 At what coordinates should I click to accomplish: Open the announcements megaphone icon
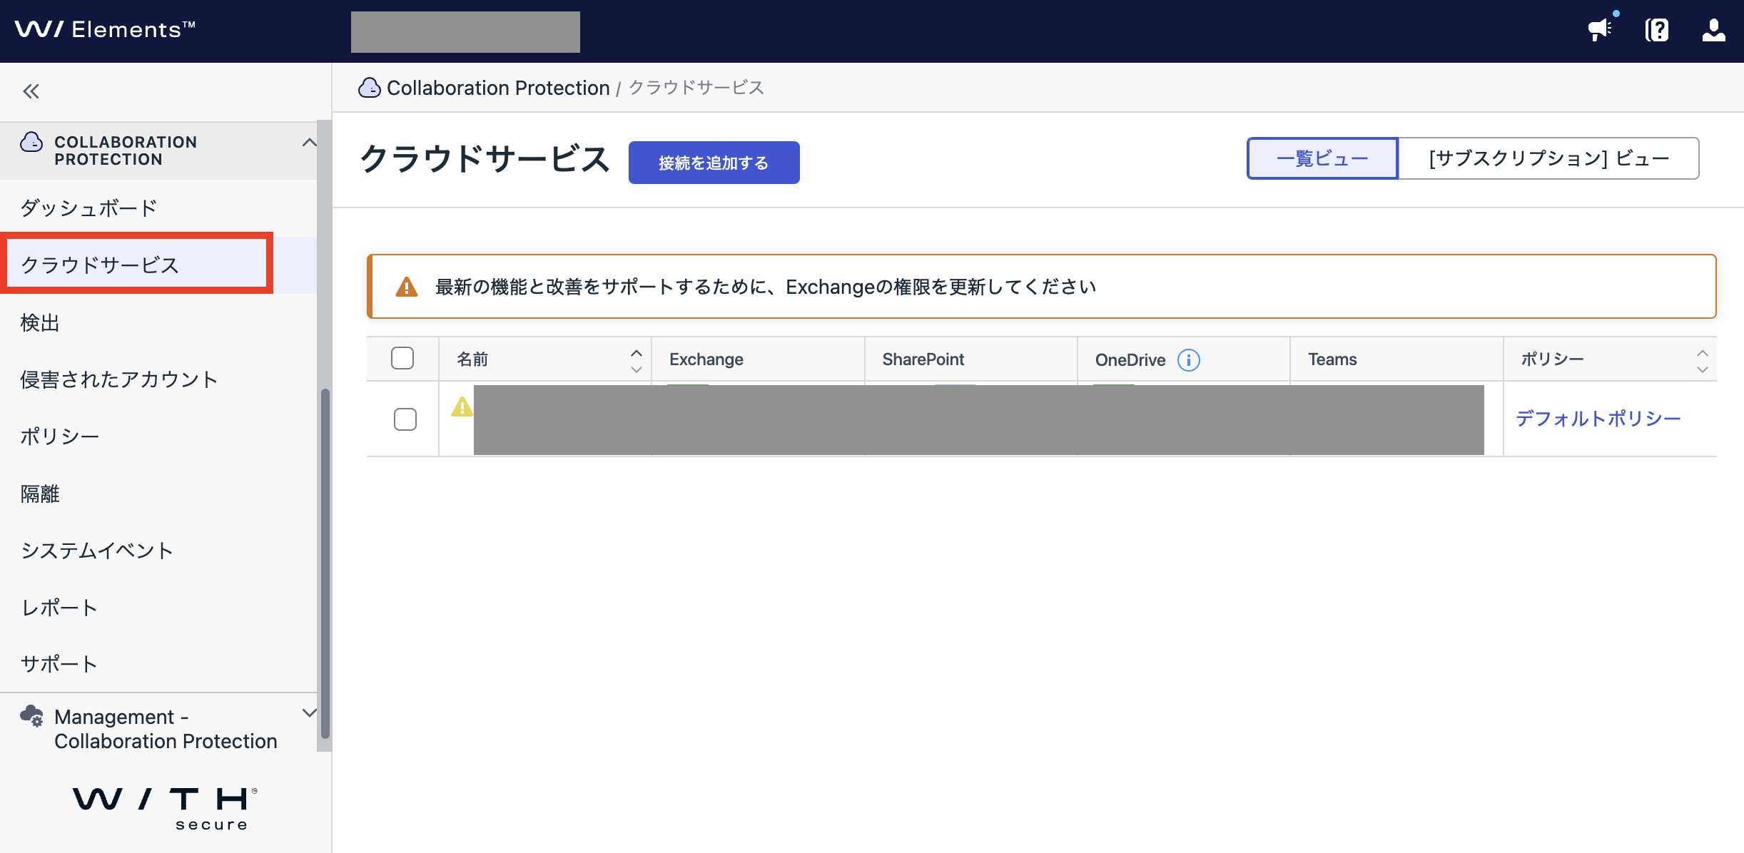click(1599, 30)
